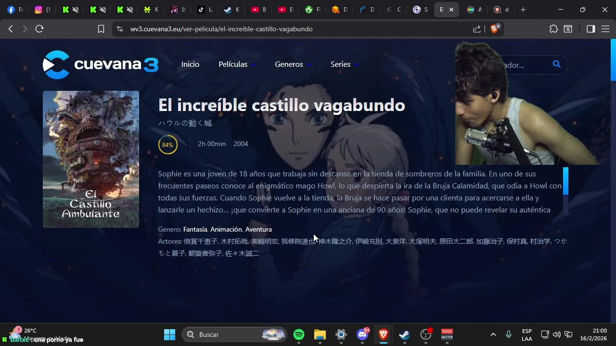616x346 pixels.
Task: Go back to the previous page
Action: click(x=11, y=29)
